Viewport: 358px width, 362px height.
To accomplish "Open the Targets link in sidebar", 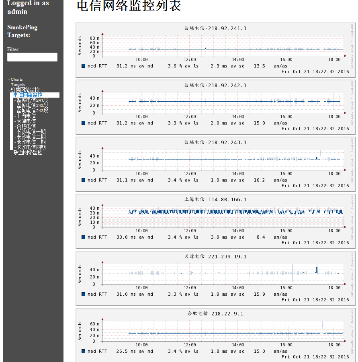I will 18,85.
